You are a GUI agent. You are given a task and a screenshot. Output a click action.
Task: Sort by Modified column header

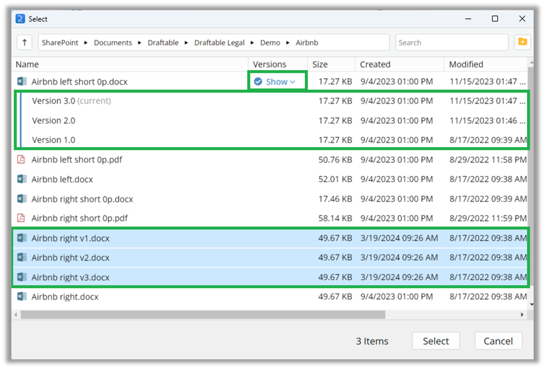click(x=486, y=64)
